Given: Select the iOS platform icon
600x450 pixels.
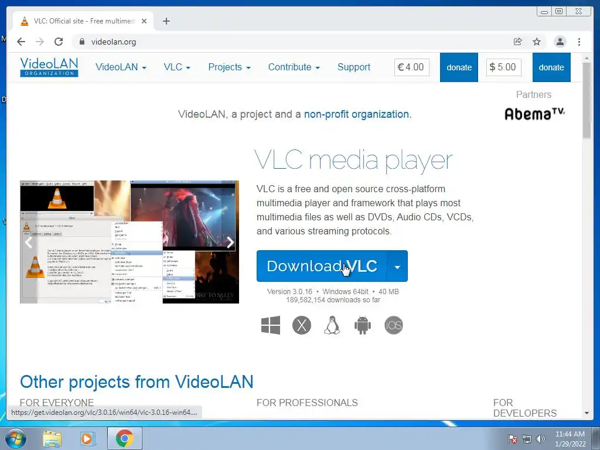Looking at the screenshot, I should [x=394, y=325].
